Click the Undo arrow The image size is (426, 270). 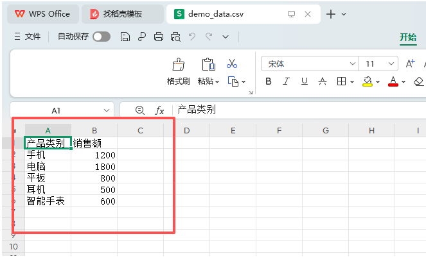click(x=192, y=37)
